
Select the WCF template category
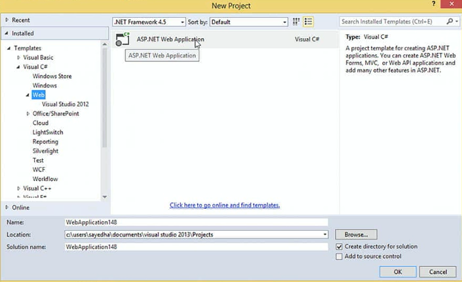[x=39, y=170]
